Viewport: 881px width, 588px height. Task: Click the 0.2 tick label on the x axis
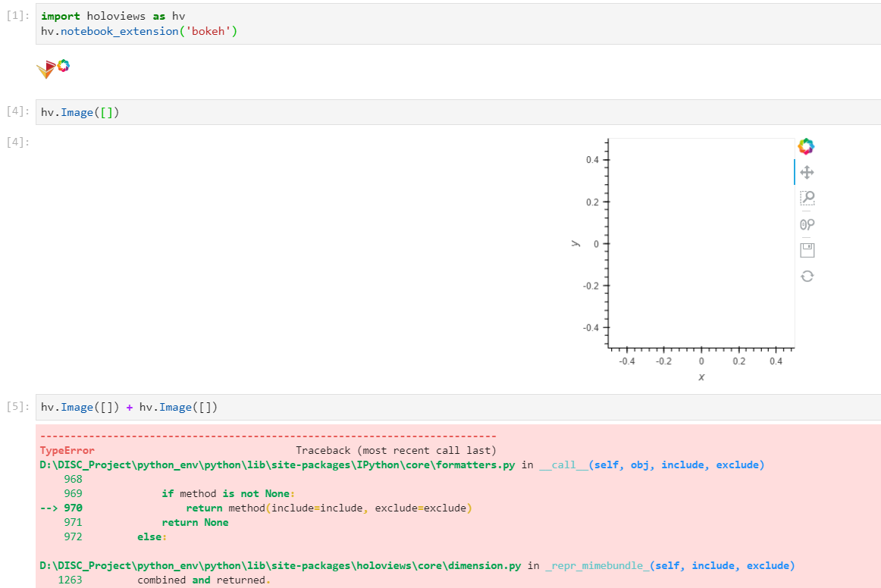coord(739,361)
